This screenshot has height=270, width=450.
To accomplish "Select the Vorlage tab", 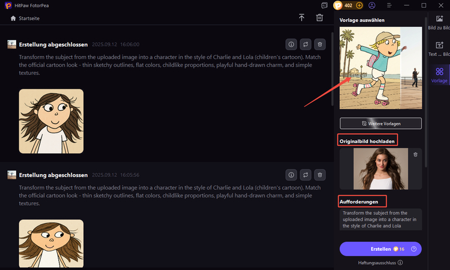I will click(x=439, y=76).
